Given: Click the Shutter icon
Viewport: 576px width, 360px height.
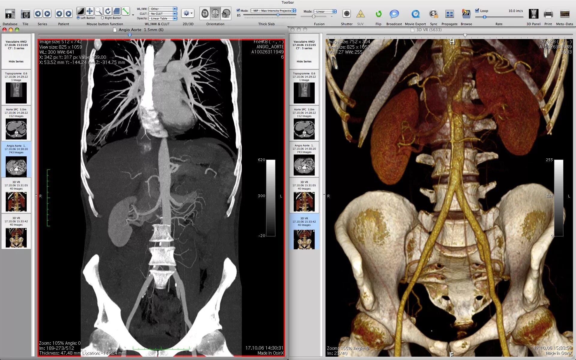Looking at the screenshot, I should point(346,14).
